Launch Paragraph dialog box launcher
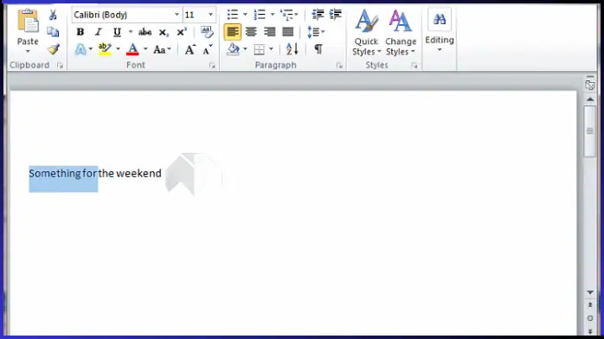 coord(339,66)
